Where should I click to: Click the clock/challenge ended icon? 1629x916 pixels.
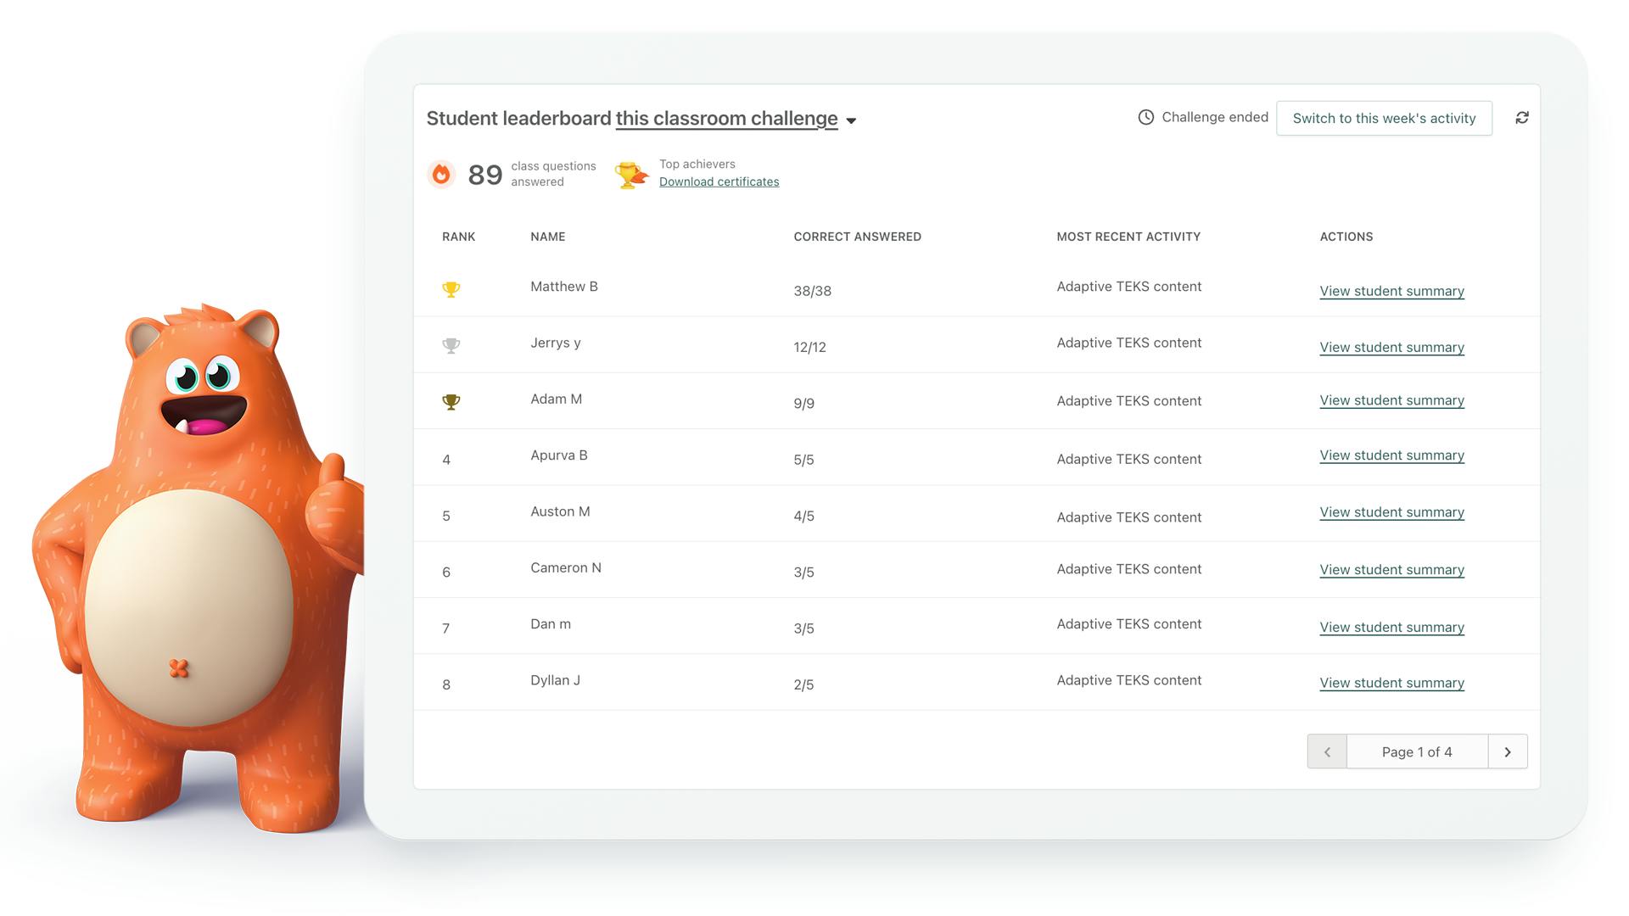(x=1147, y=116)
